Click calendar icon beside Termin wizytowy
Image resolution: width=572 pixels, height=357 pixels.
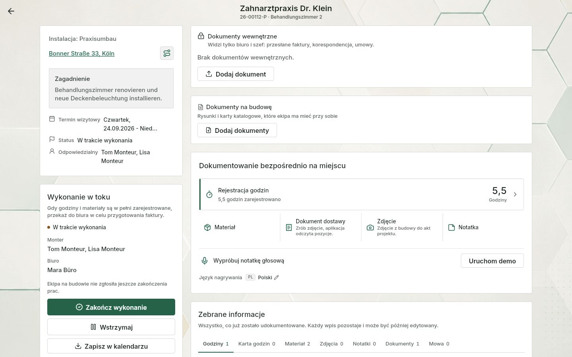coord(52,119)
